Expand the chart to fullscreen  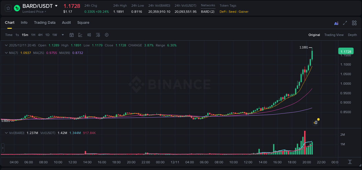click(345, 23)
